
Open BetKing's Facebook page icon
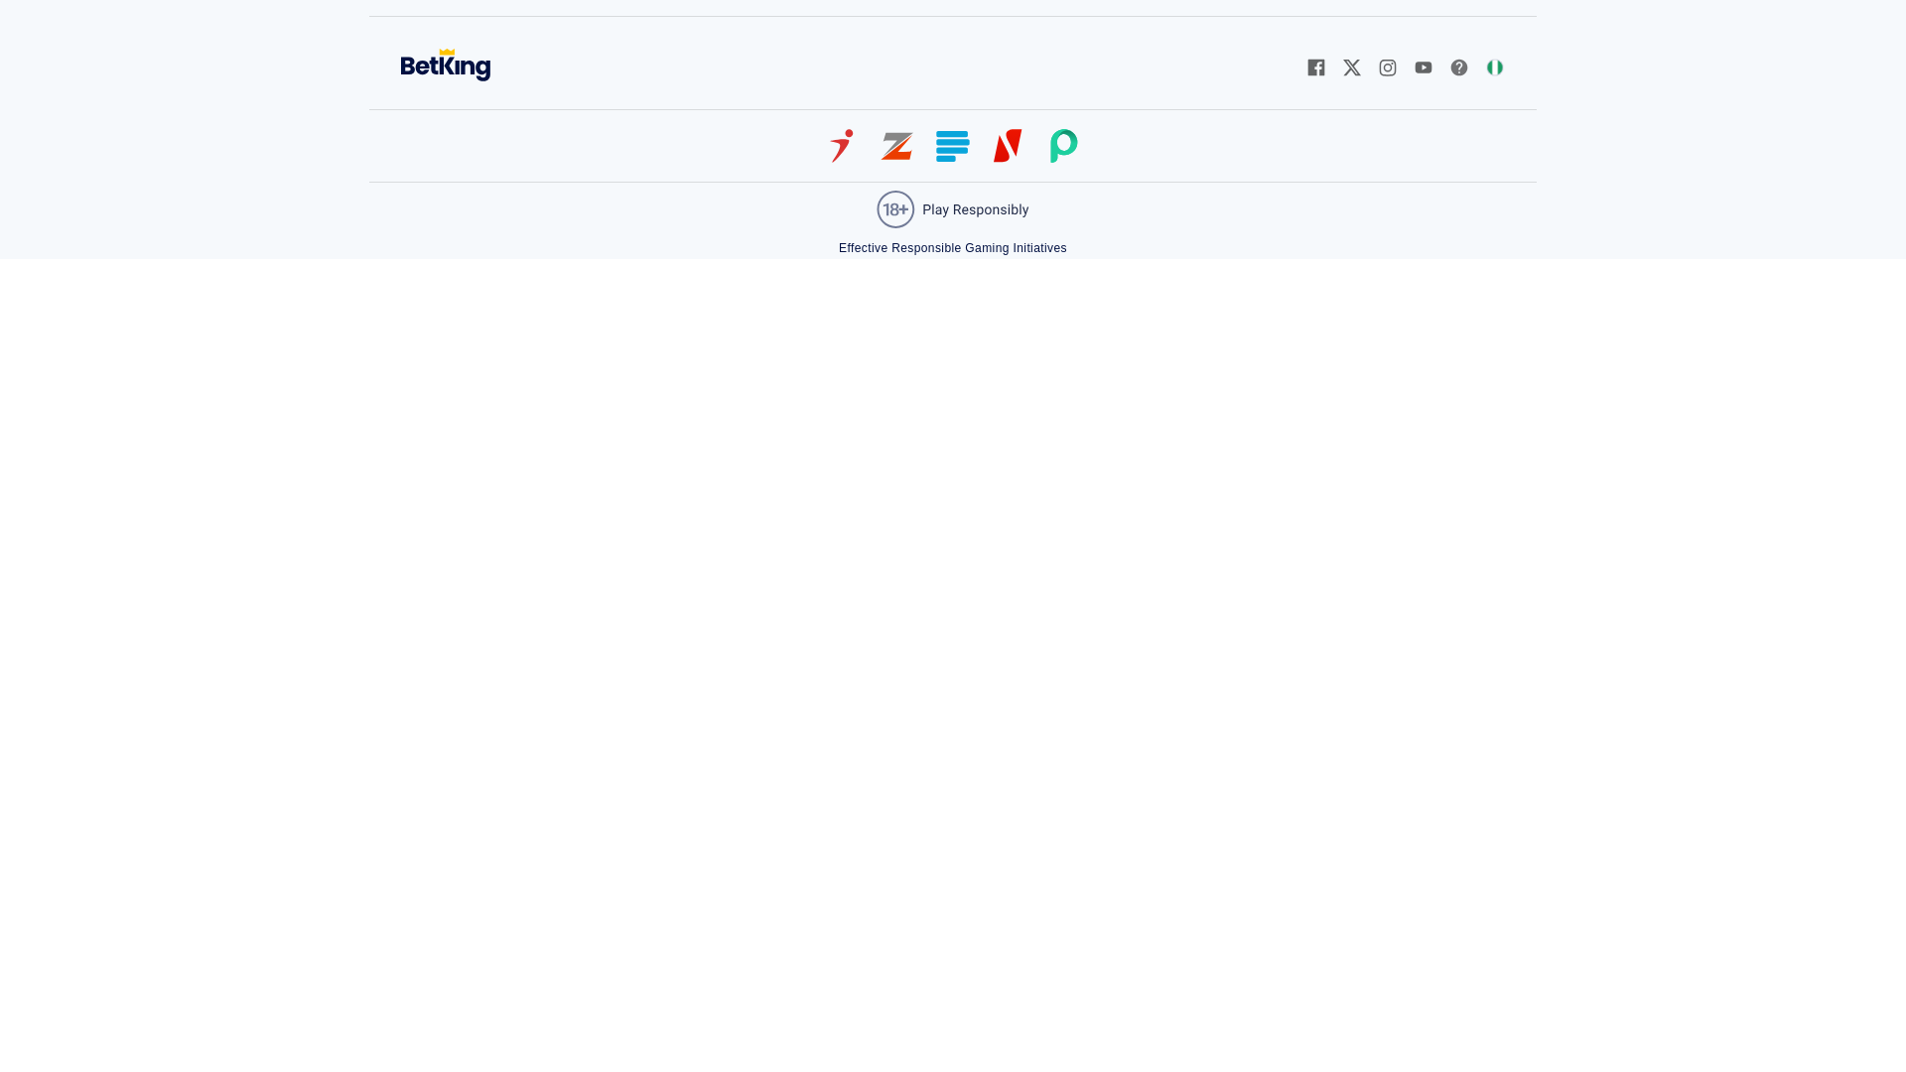1316,67
